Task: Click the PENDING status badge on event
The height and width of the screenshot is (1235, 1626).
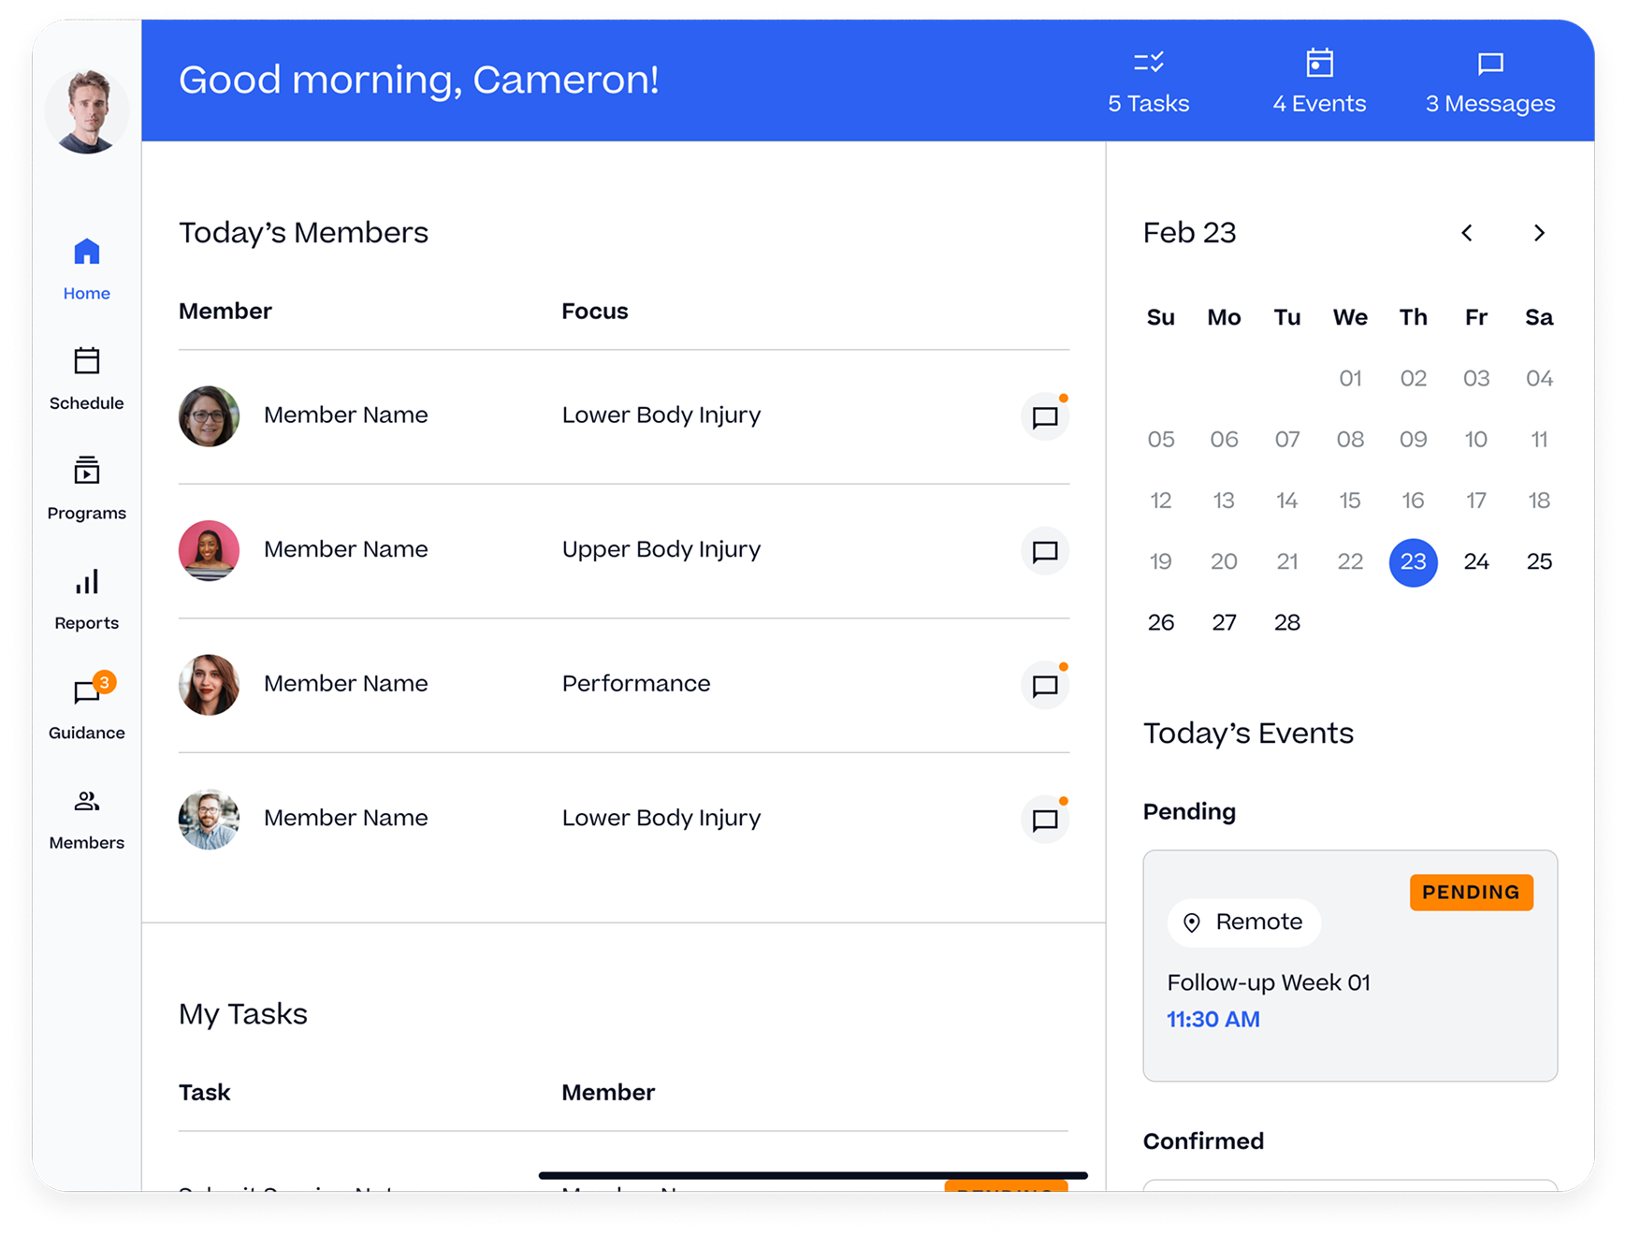Action: tap(1472, 893)
